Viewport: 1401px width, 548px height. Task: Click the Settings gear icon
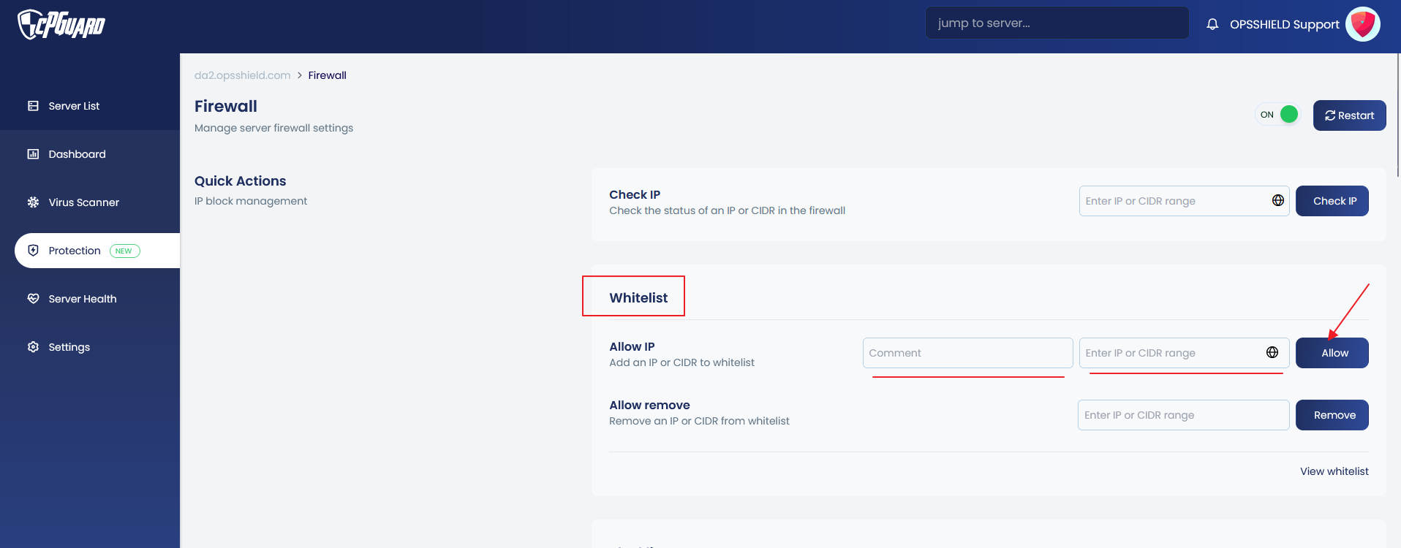[33, 347]
